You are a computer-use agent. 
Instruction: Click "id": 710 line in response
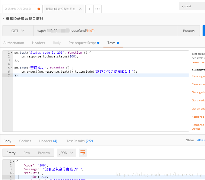[x=39, y=177]
